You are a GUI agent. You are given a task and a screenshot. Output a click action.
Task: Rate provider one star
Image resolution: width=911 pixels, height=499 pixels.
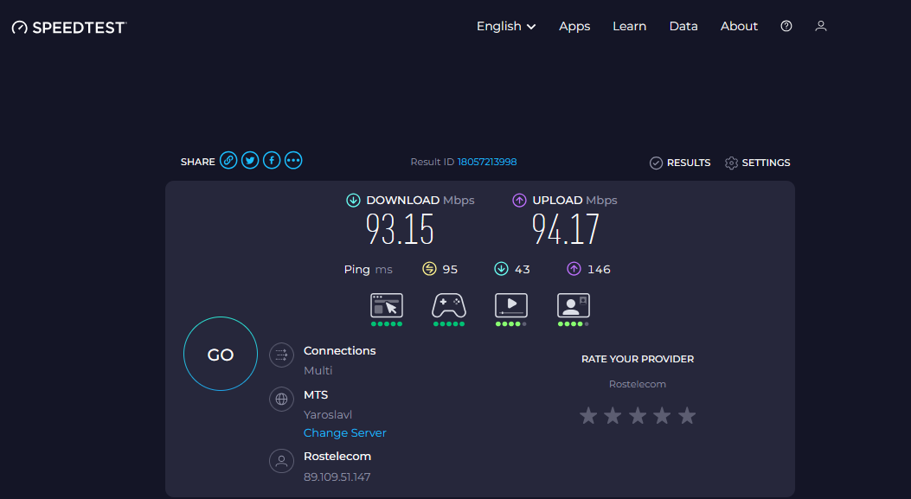pos(588,415)
